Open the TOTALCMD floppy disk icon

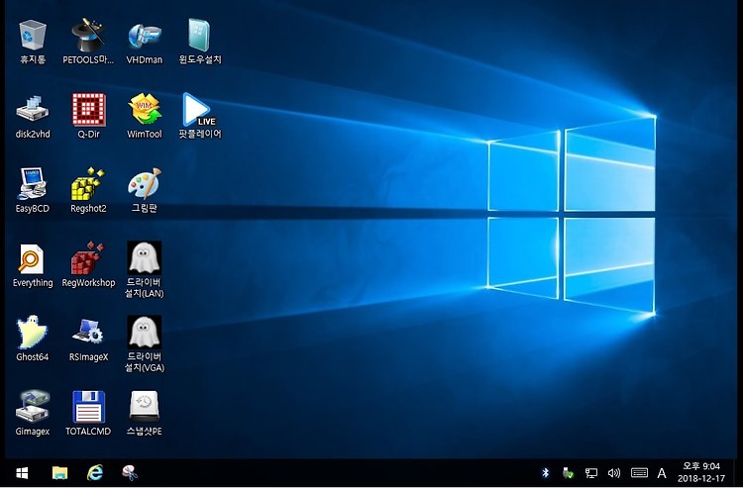[x=88, y=413]
